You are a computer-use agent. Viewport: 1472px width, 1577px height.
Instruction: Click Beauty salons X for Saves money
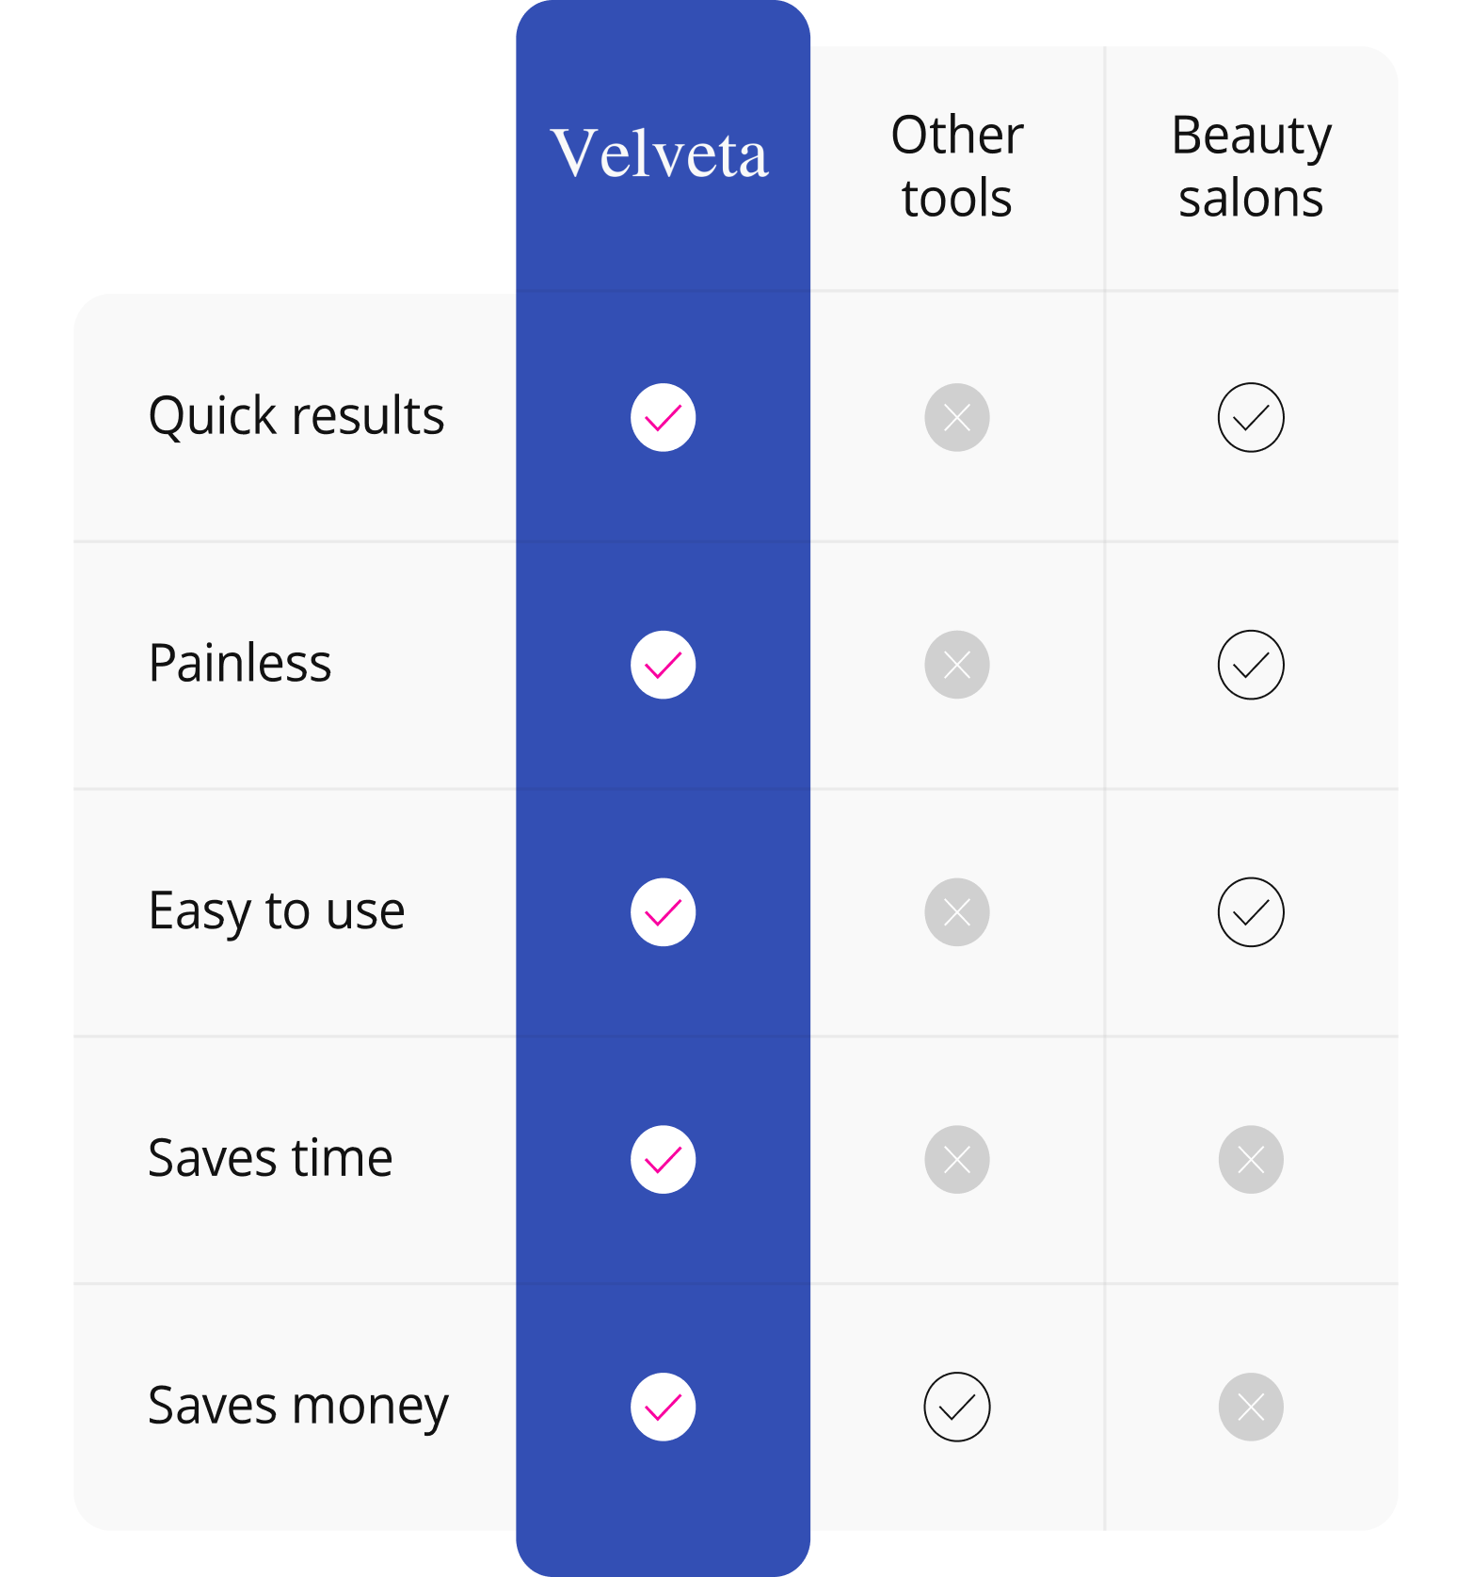click(1250, 1407)
